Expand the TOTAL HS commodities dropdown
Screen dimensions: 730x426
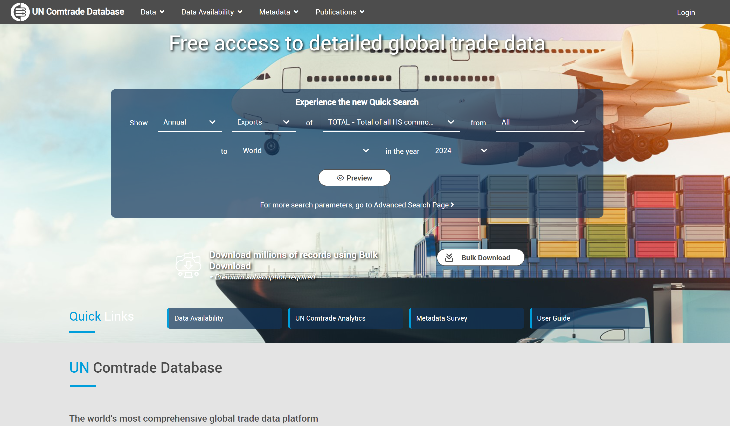click(x=391, y=122)
